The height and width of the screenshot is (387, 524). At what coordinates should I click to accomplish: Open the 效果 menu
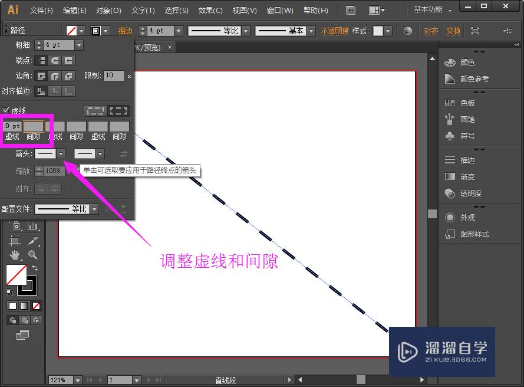(210, 11)
